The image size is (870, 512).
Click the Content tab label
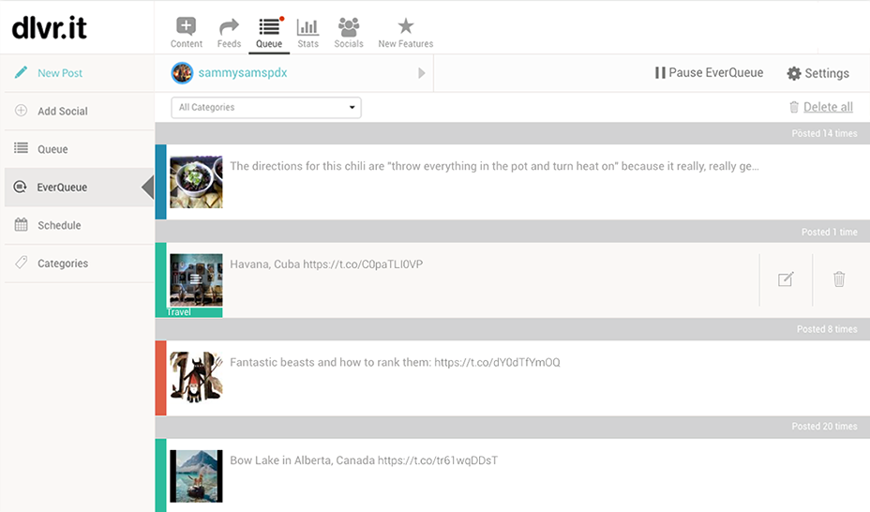click(187, 44)
